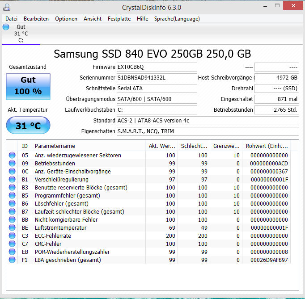Screen dimensions: 305x299
Task: Click the status orb for ID F1 row
Action: click(x=12, y=260)
